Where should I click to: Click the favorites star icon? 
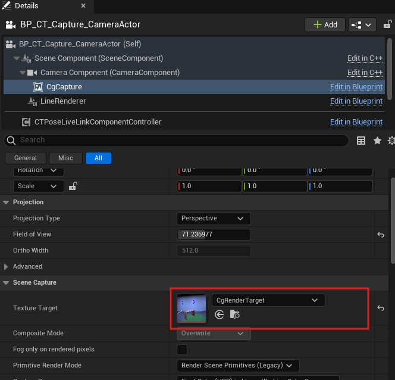pos(377,141)
